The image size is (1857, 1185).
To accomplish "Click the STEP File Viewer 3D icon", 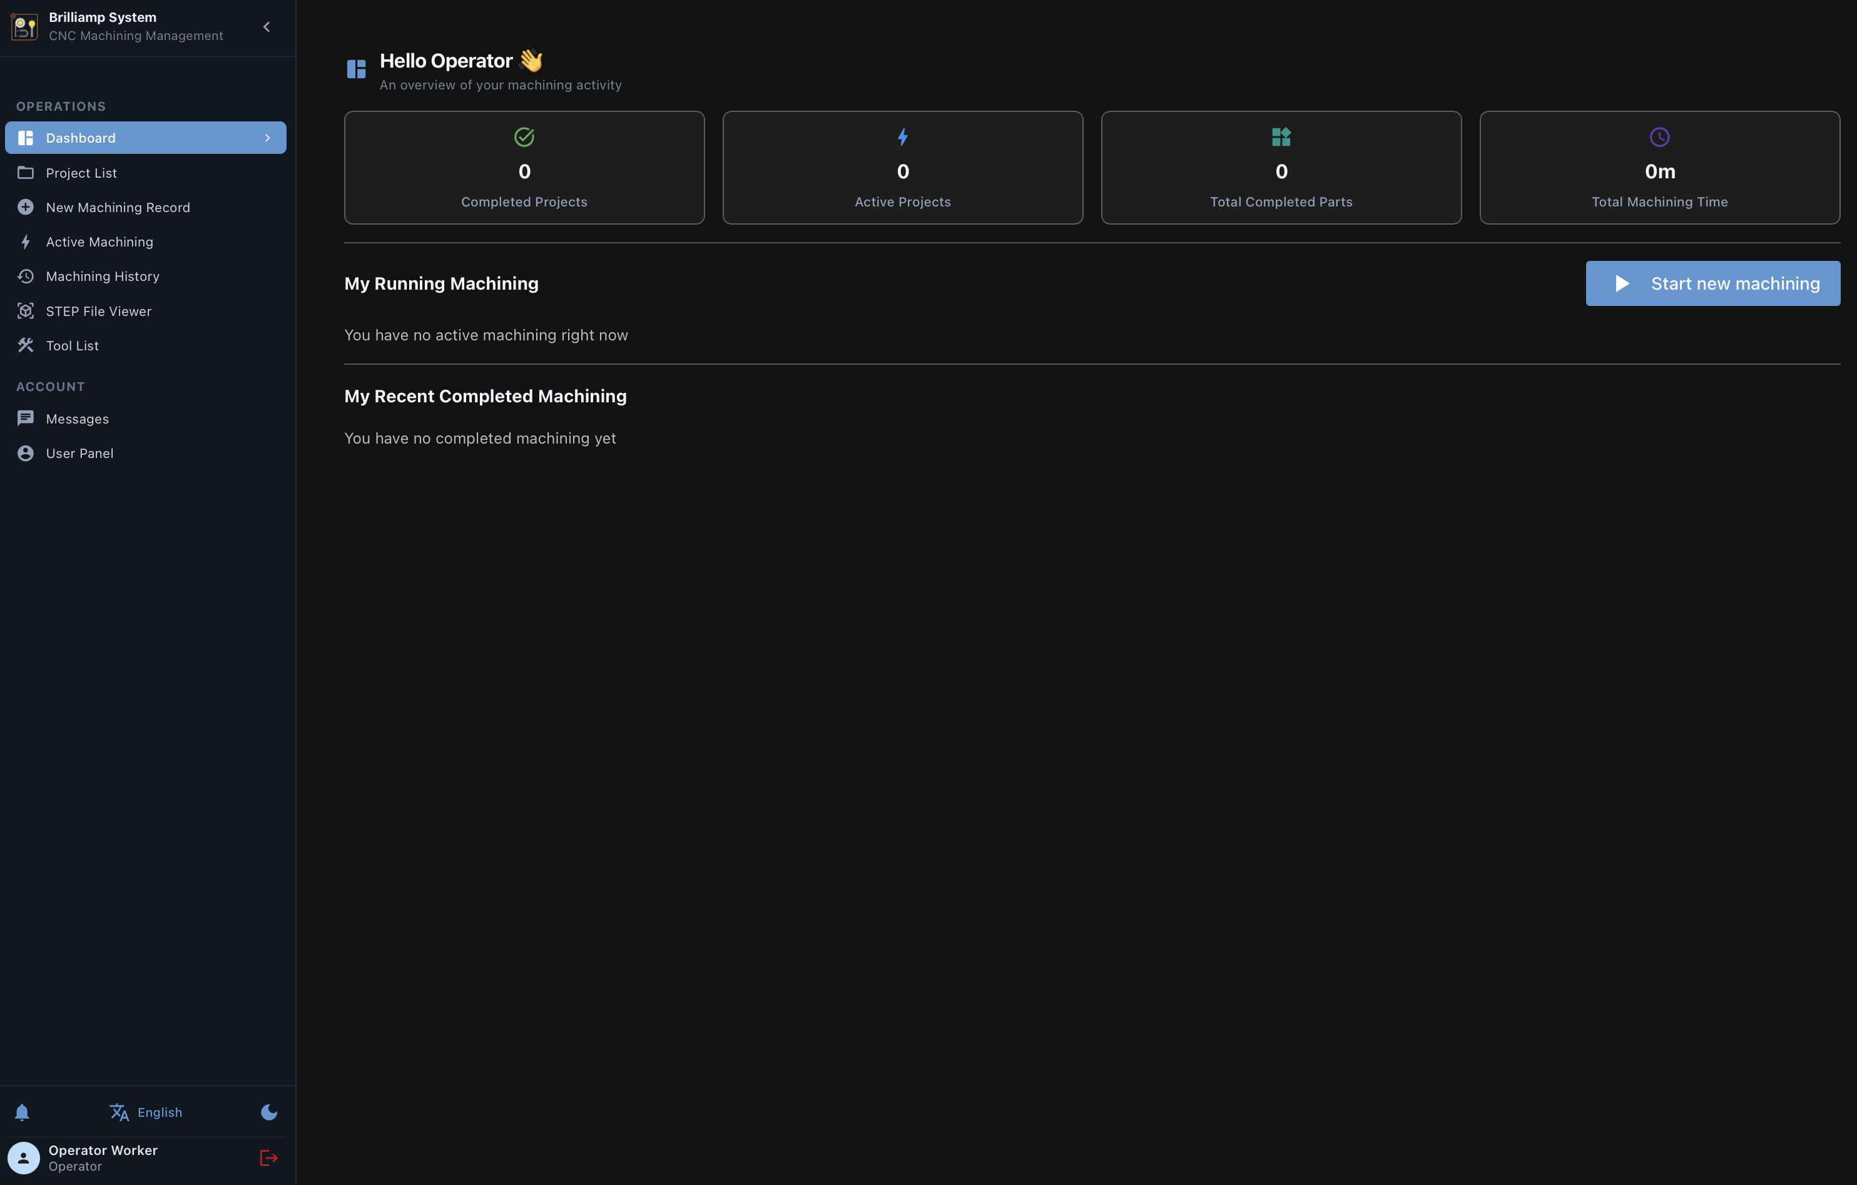I will pos(26,312).
